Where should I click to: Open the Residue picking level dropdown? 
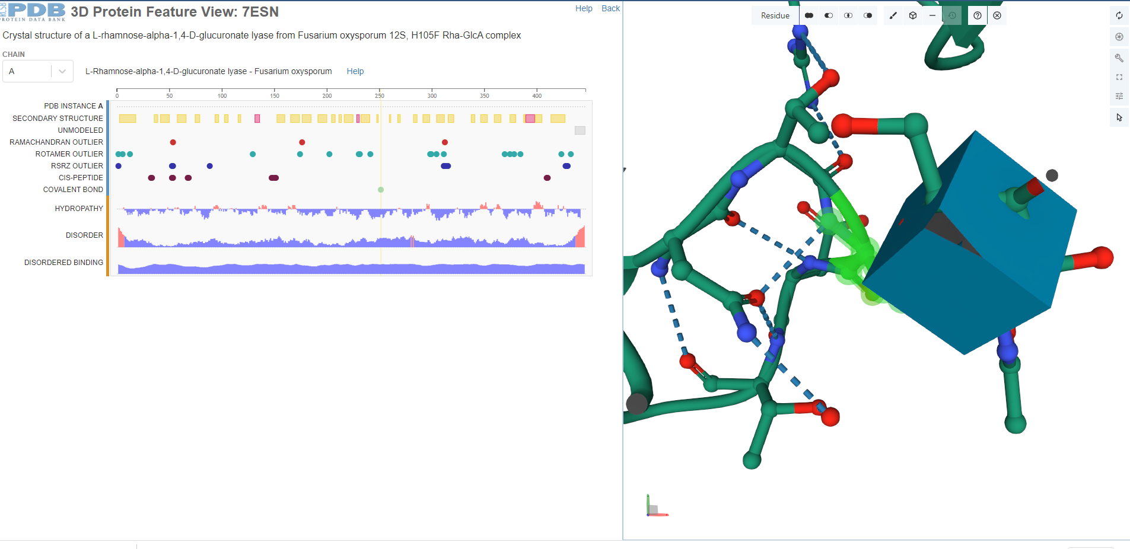click(775, 15)
